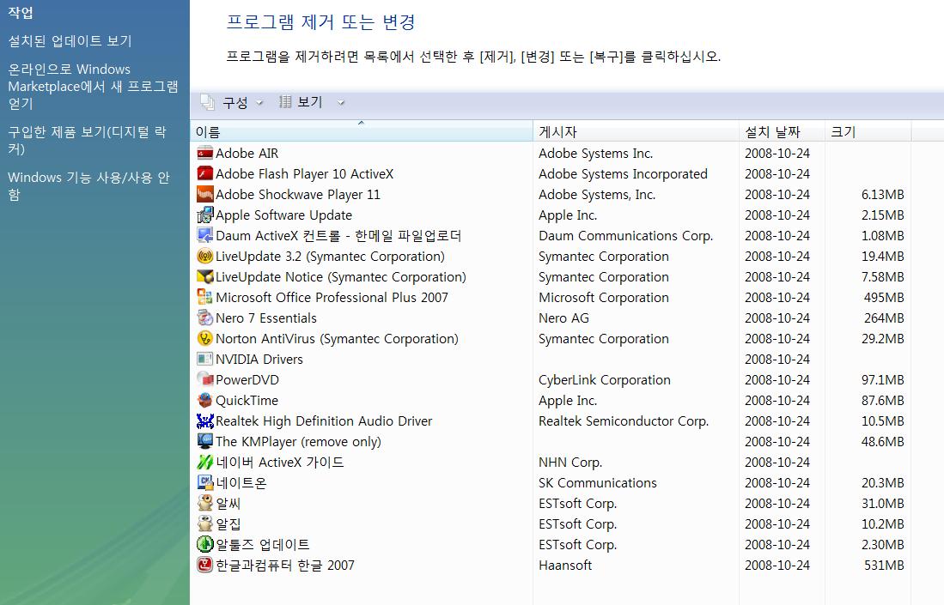Select the QuickTime program name
This screenshot has height=605, width=944.
click(247, 400)
